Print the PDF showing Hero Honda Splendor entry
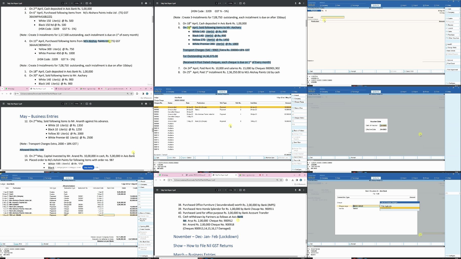Viewport: 461px width, 259px height. tap(300, 190)
